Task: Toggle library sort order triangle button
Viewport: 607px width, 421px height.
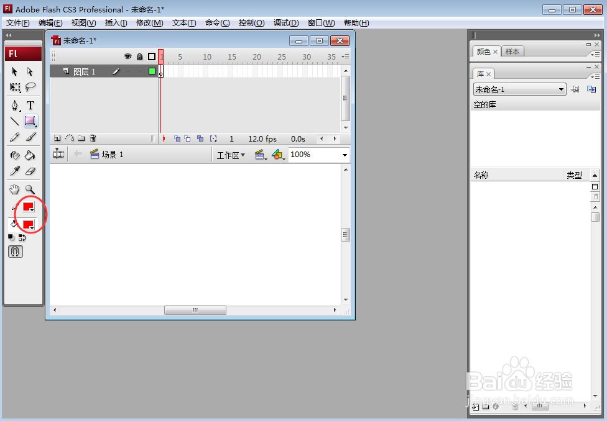Action: pos(595,175)
